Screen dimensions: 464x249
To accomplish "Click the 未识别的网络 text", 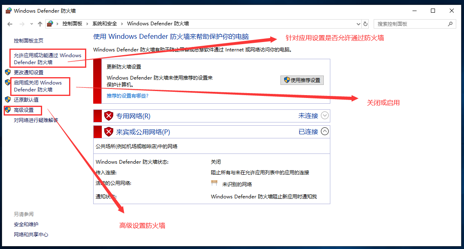I will tap(237, 185).
